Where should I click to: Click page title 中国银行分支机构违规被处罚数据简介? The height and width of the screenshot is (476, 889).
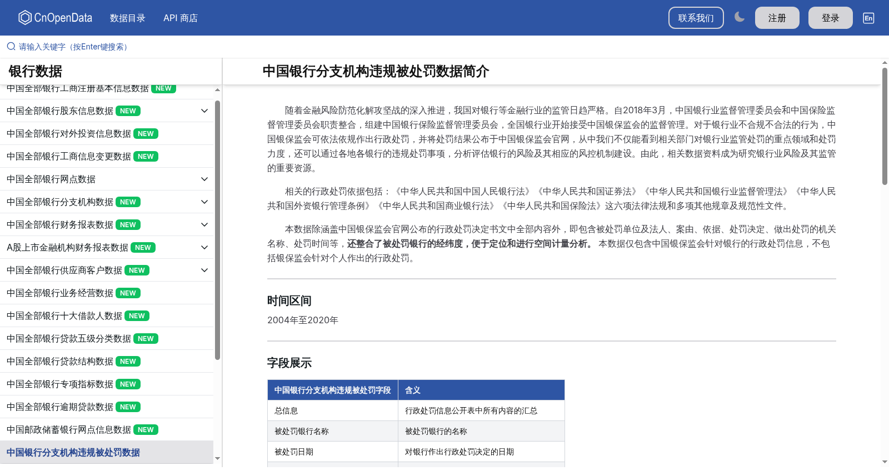click(x=376, y=71)
